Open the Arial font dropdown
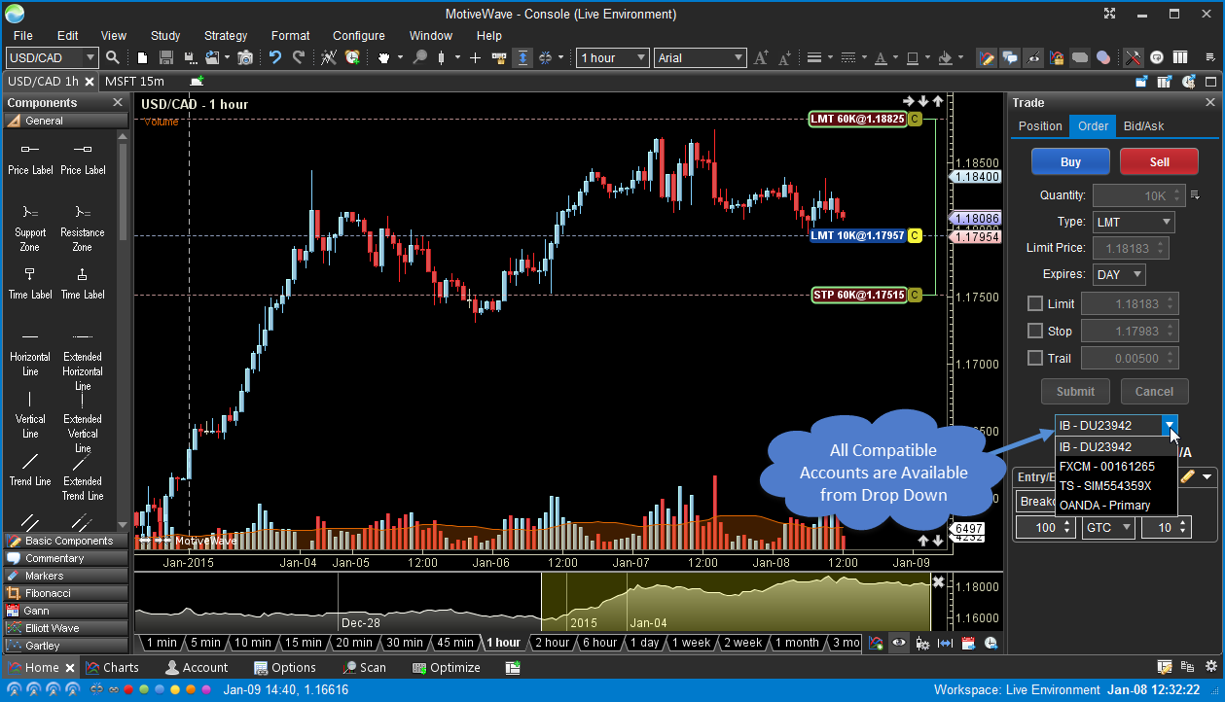This screenshot has width=1225, height=702. [x=701, y=58]
